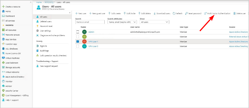Viewport: 249px width, 108px height.
Task: Check the VPN User 2 checkbox
Action: click(78, 46)
